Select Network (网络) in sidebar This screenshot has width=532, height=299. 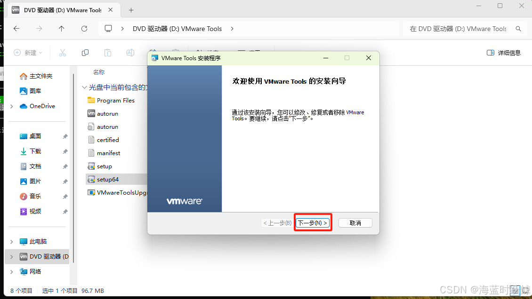point(30,272)
